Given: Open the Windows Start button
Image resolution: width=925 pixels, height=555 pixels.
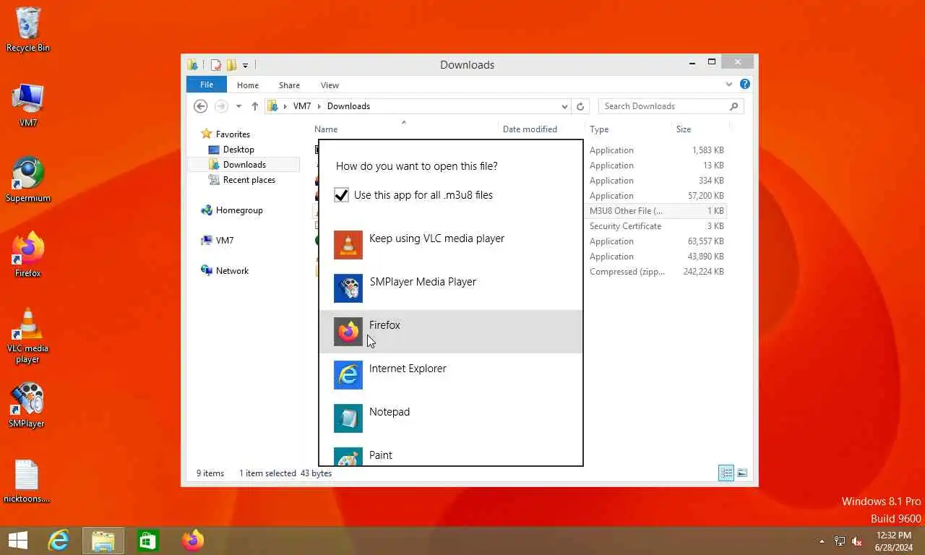Looking at the screenshot, I should (17, 541).
